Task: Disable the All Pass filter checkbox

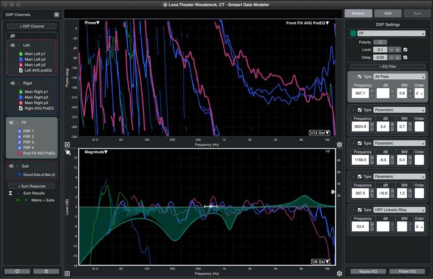Action: 360,77
